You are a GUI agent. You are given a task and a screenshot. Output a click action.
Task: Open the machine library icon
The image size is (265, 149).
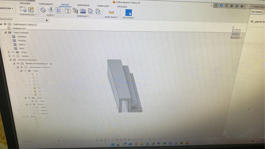pos(83,11)
